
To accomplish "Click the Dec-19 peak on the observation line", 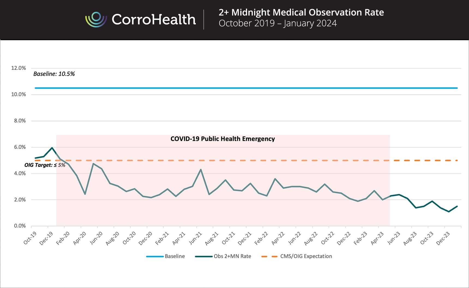I will point(52,148).
